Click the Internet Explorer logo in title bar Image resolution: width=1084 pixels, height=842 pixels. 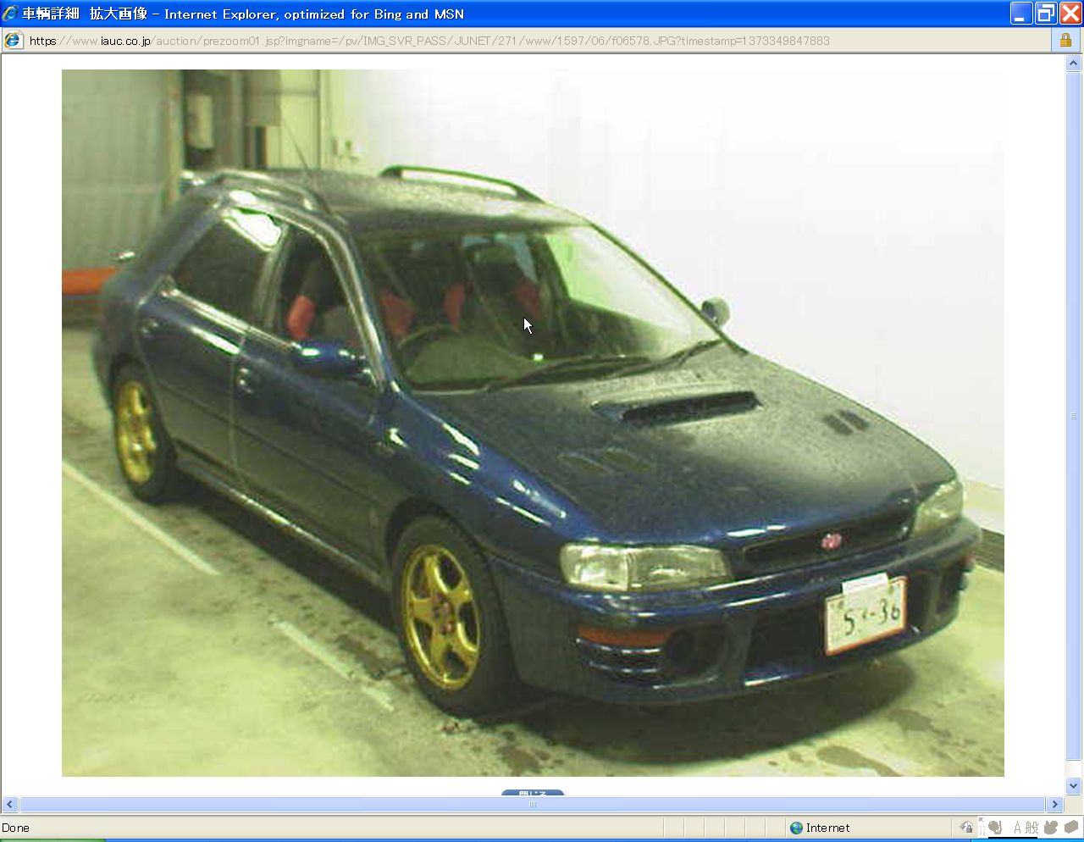click(x=10, y=14)
